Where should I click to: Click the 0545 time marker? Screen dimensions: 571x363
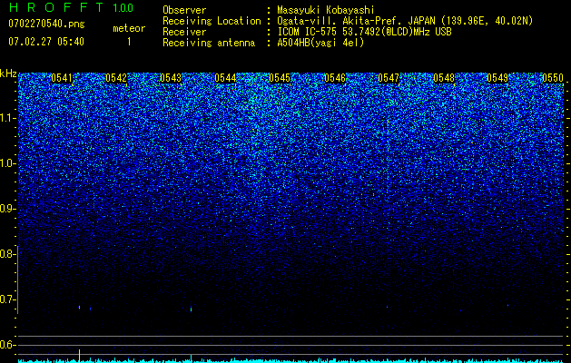280,78
